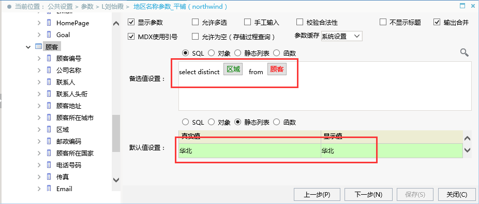Click the 上一步(P) button

(317, 195)
